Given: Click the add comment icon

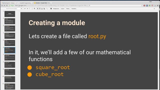Looking at the screenshot, I should (51, 9).
